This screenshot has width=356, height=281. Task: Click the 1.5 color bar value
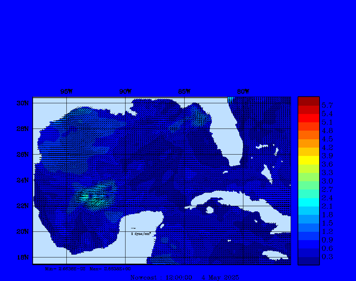(327, 223)
